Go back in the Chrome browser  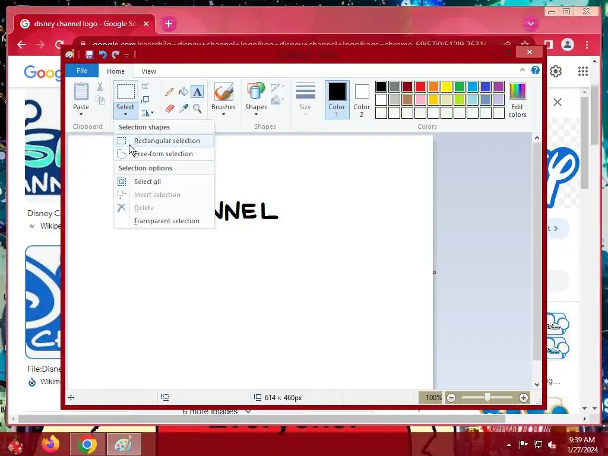pyautogui.click(x=21, y=45)
